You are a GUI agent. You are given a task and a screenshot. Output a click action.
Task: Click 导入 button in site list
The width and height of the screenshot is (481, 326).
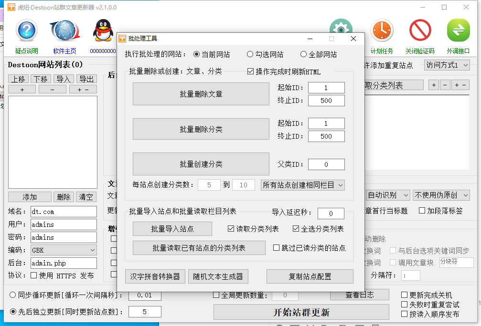[64, 79]
